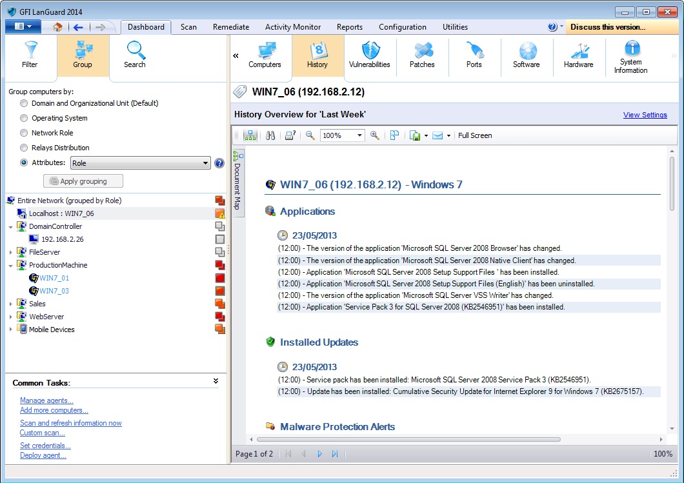Open the Hardware view

579,55
